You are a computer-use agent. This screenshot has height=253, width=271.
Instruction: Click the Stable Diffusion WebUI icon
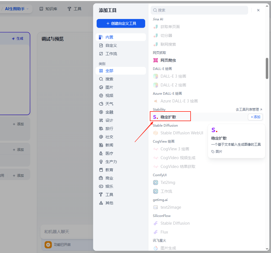point(156,133)
